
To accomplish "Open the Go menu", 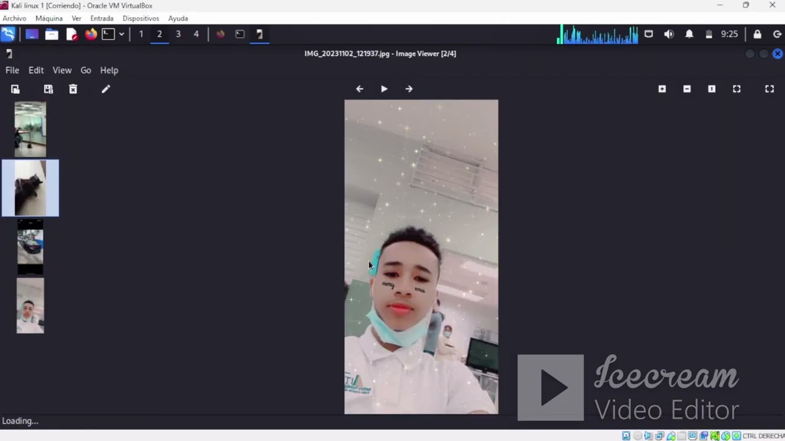I will [86, 70].
